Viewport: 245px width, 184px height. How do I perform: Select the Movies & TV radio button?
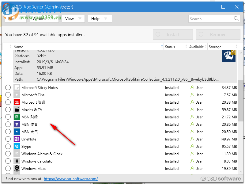coord(8,110)
